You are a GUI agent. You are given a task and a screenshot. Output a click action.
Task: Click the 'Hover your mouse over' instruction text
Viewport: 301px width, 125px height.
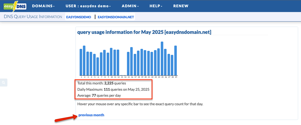(140, 104)
